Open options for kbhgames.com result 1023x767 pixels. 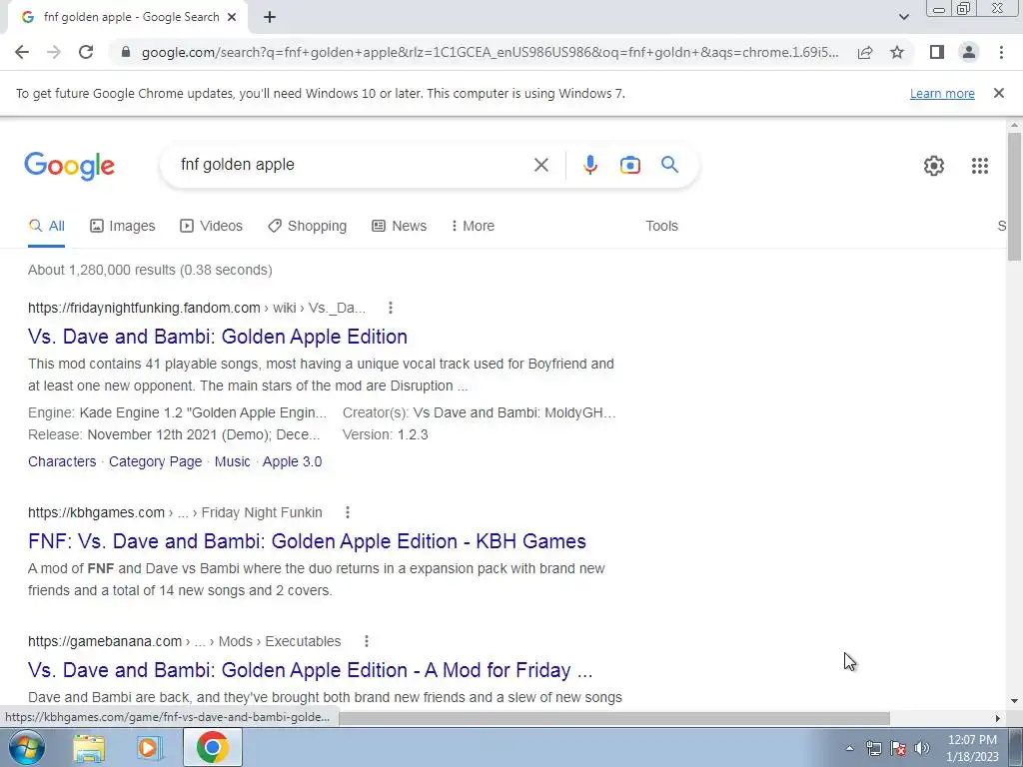pos(348,512)
